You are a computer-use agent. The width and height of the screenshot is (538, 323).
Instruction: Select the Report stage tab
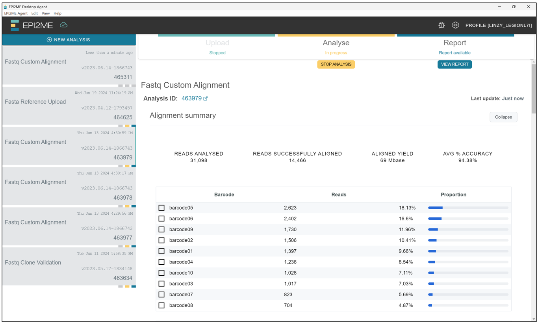[455, 46]
